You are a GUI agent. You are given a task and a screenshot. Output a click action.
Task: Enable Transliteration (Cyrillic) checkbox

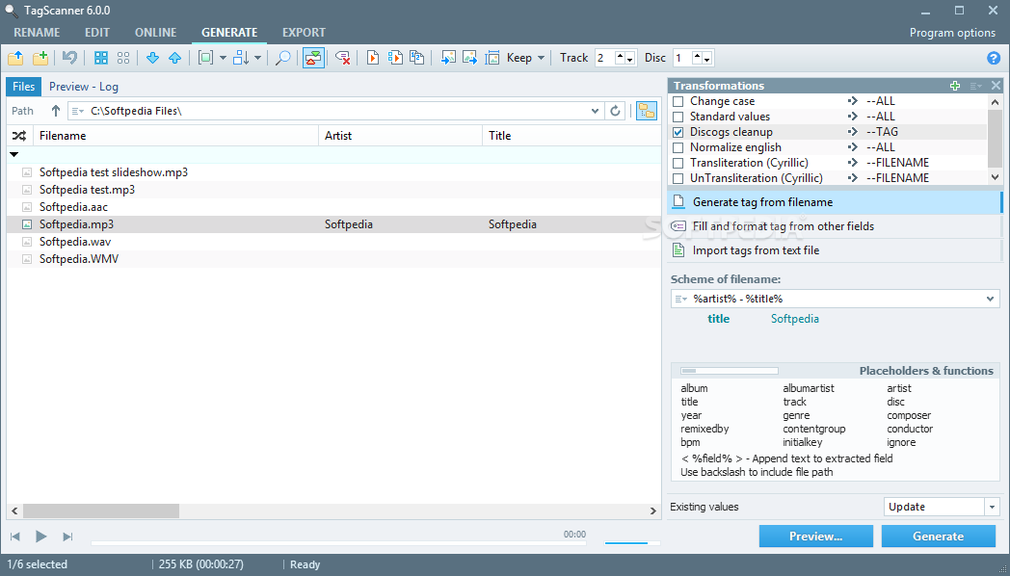tap(678, 163)
